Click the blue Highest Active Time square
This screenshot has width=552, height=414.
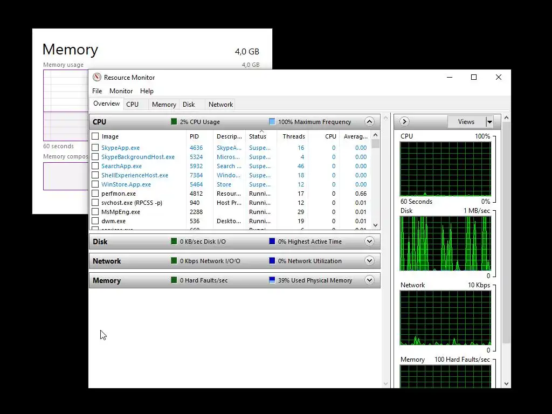click(272, 241)
